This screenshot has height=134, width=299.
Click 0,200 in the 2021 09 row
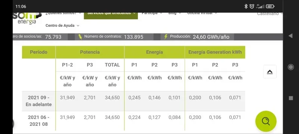pyautogui.click(x=195, y=98)
